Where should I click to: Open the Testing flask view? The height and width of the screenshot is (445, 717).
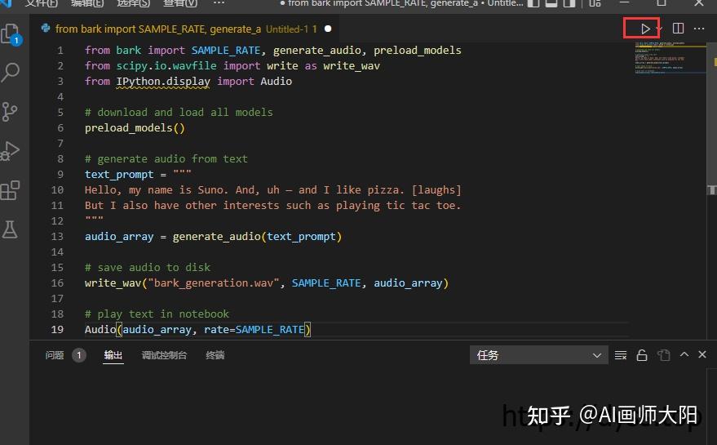10,229
